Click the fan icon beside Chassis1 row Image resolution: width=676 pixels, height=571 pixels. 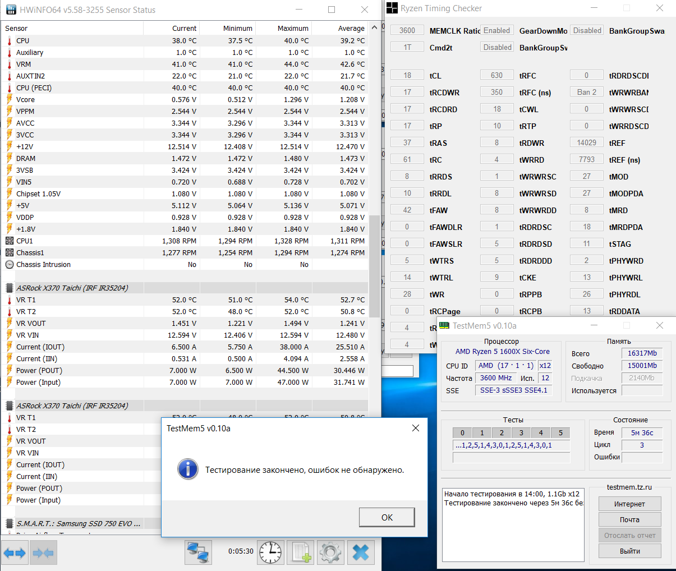10,252
